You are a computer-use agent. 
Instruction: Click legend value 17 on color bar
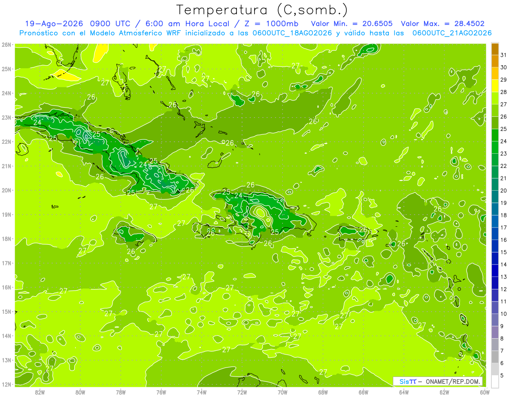pos(504,228)
